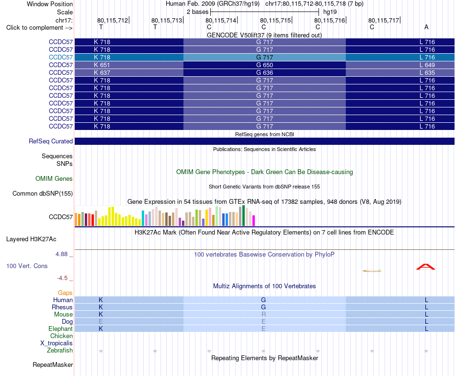
Task: Click the CCDC57 label on the K 637 row
Action: coord(61,72)
